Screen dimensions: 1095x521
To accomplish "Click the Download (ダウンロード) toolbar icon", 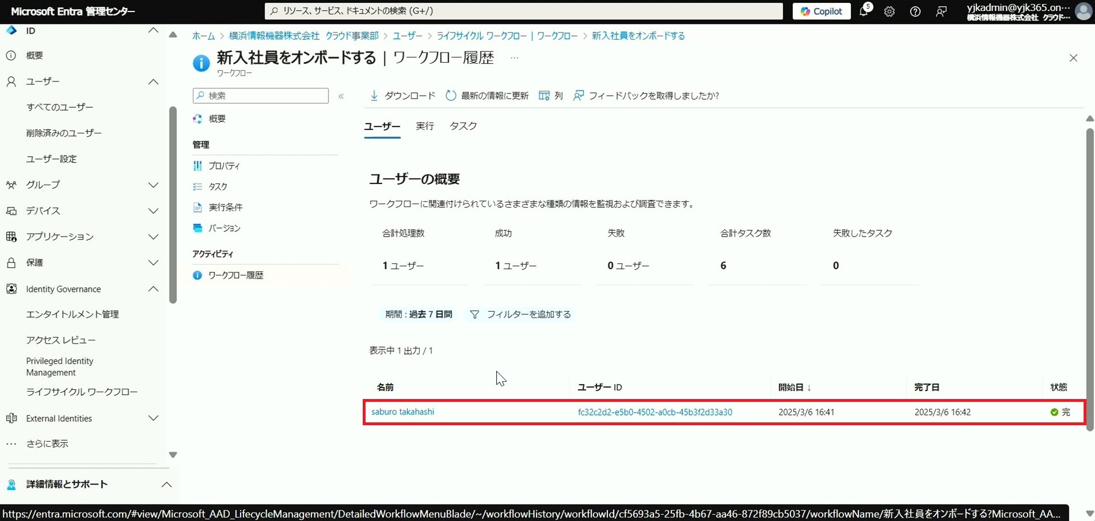I will click(x=374, y=96).
